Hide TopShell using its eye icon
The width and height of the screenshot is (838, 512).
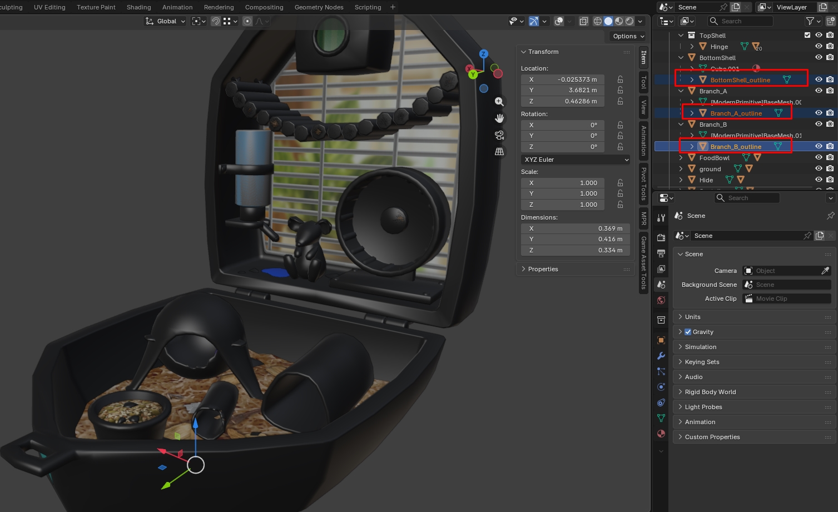[819, 35]
